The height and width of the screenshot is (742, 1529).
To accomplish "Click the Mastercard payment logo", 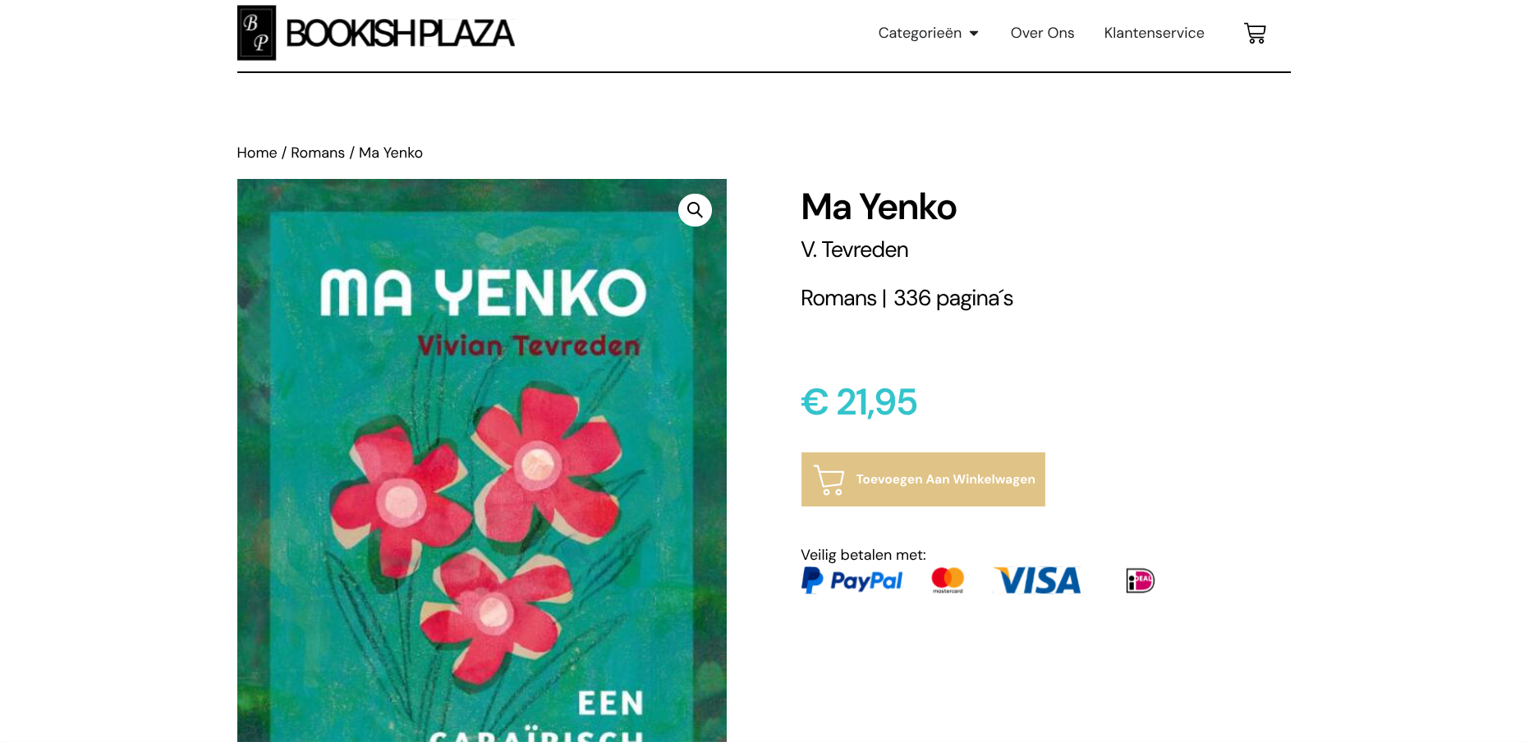I will click(x=948, y=580).
